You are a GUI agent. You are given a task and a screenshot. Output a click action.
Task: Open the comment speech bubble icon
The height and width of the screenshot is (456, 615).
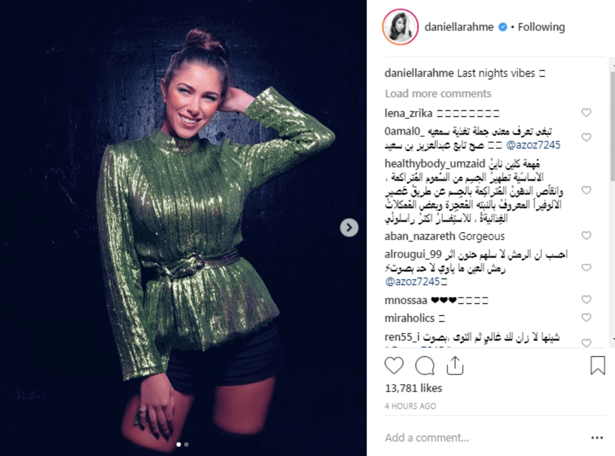[425, 366]
